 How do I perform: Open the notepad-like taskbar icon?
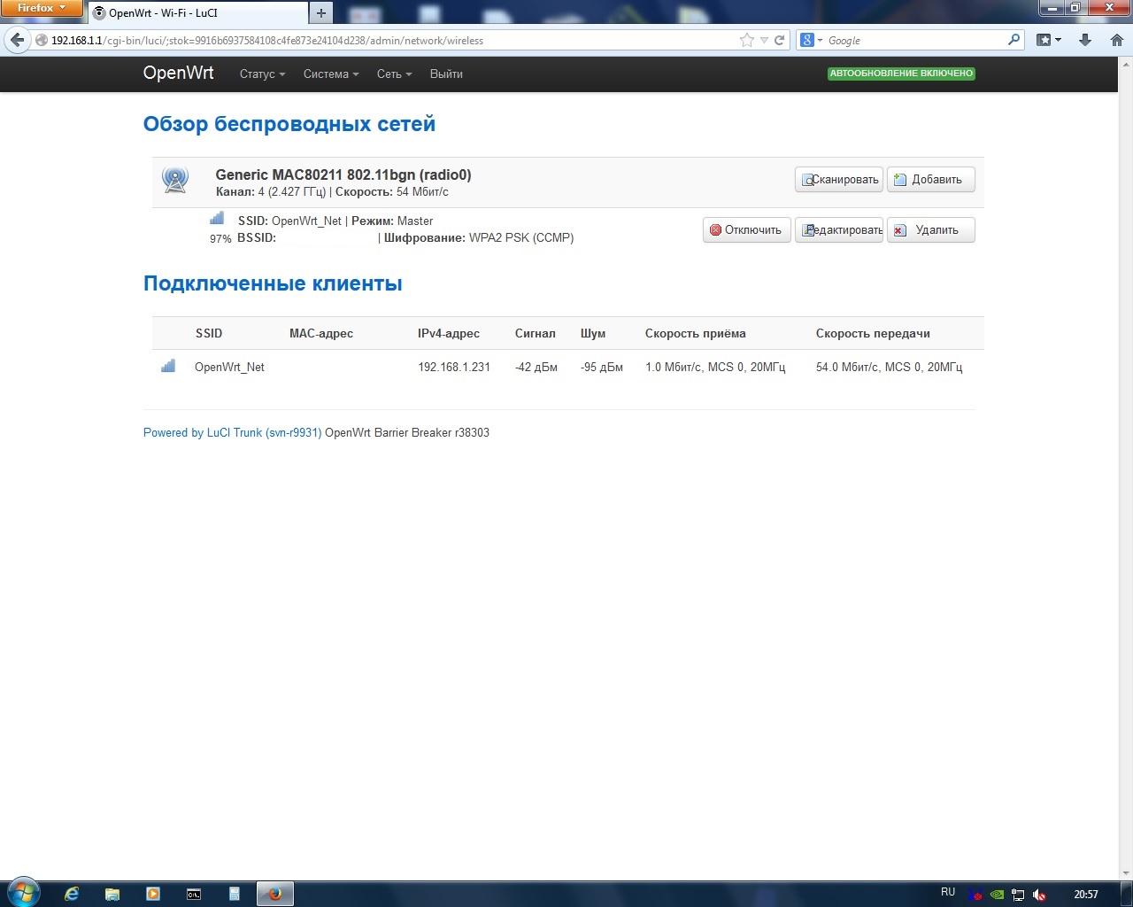pos(235,894)
